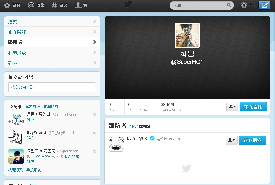
Task: Click the 38,529 FOLLOWERS count
Action: coord(171,107)
